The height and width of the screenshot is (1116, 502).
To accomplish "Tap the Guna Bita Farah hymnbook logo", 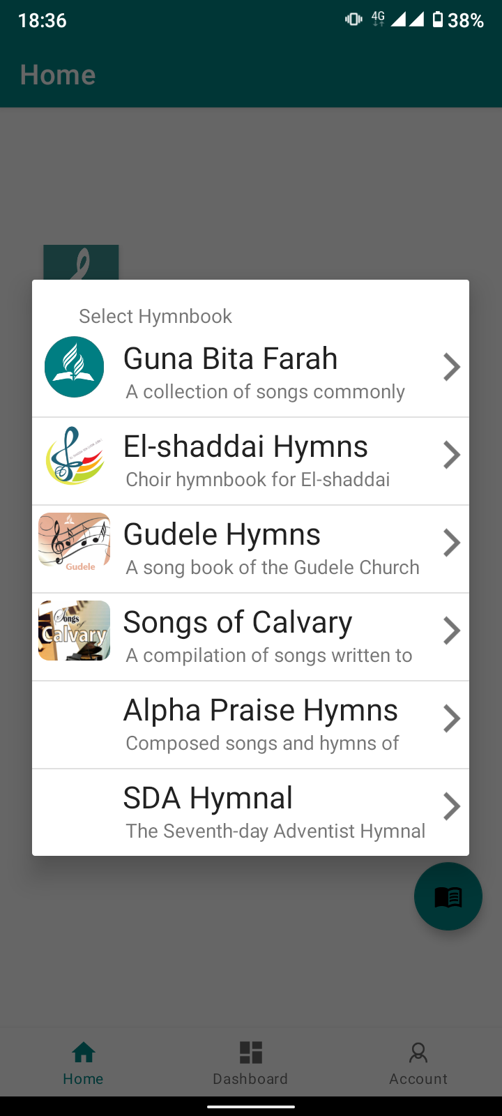I will [x=75, y=367].
